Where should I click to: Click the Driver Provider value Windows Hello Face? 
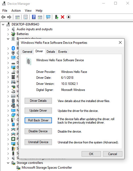[74, 72]
